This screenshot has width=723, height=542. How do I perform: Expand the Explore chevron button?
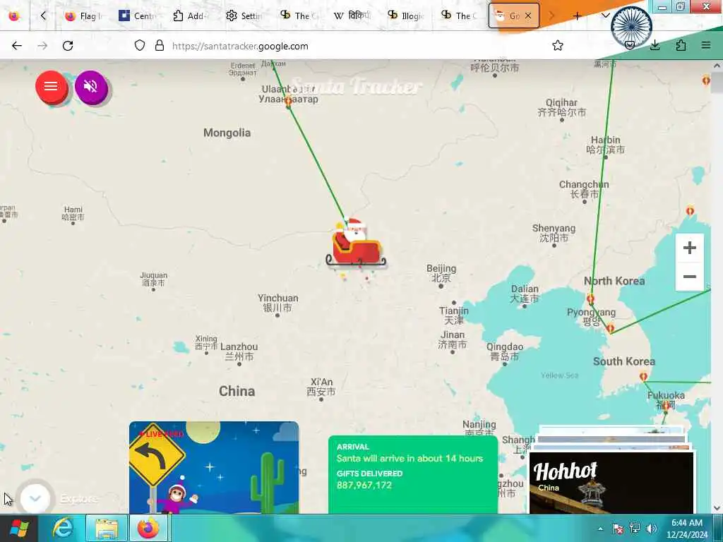coord(35,498)
